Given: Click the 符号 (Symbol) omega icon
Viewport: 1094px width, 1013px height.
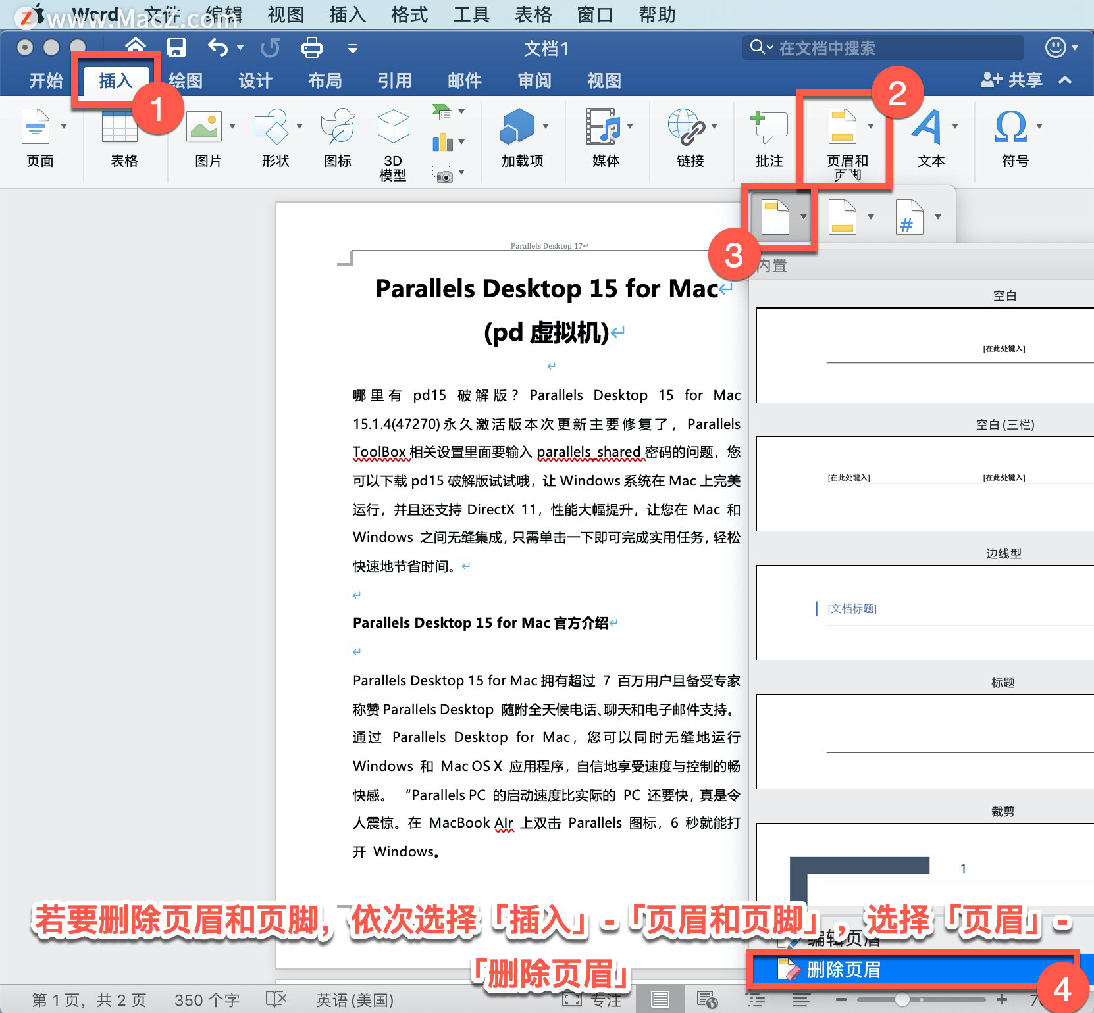Looking at the screenshot, I should [x=1011, y=126].
